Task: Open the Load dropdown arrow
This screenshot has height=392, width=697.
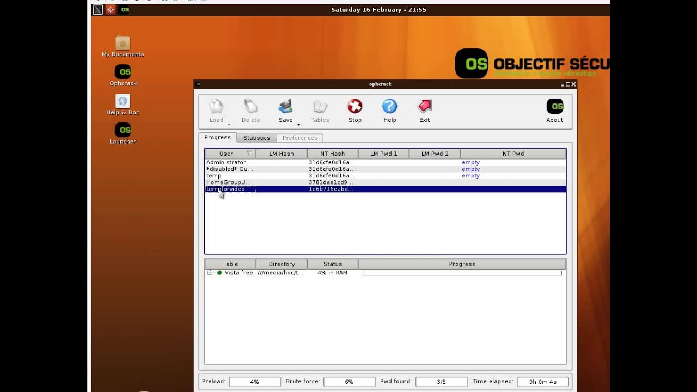Action: coord(229,125)
